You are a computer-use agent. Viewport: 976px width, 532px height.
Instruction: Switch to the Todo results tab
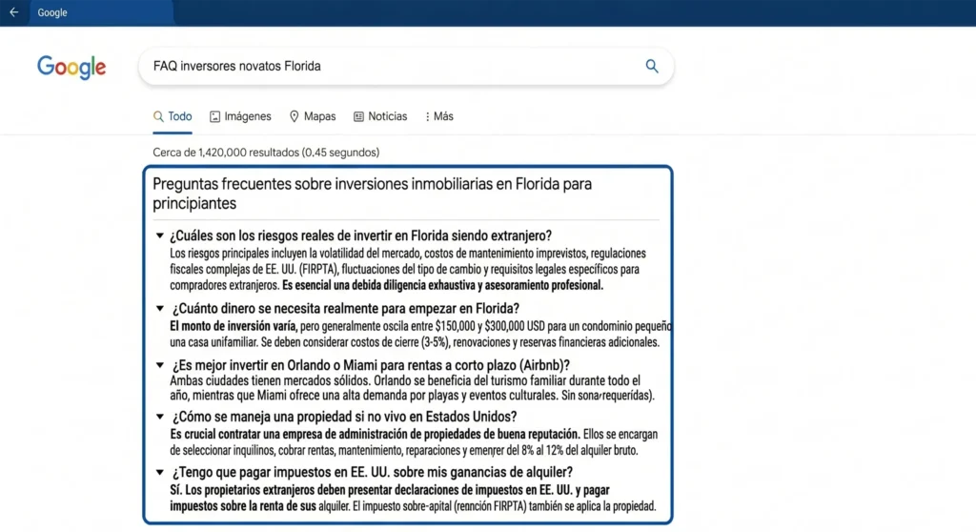[x=173, y=116]
